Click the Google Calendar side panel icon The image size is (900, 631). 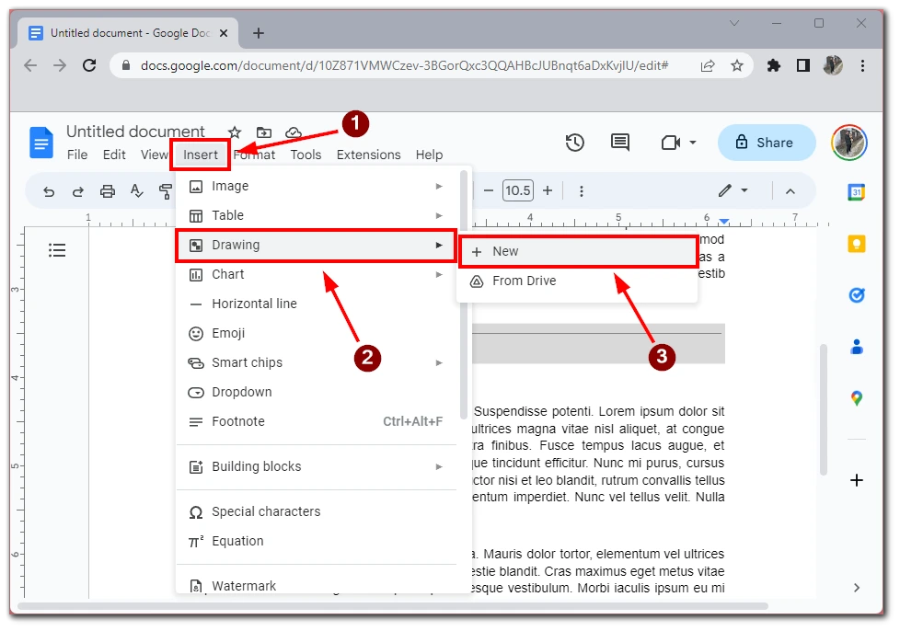point(856,192)
